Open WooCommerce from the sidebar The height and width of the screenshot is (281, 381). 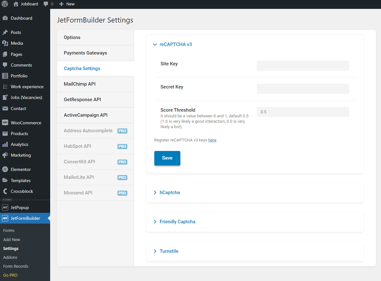click(25, 123)
